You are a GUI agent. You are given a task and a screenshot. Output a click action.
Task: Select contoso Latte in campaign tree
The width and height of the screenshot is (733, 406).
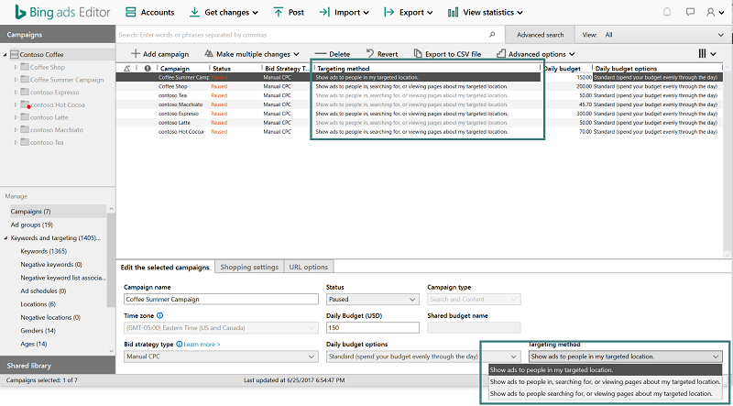[x=49, y=117]
